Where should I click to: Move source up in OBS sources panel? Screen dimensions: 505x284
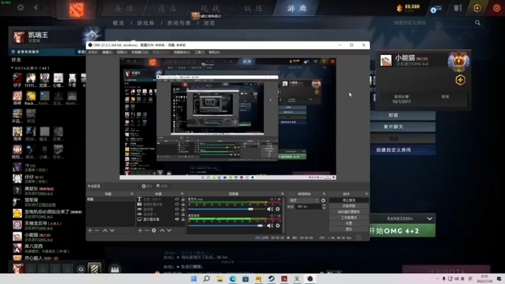point(162,230)
